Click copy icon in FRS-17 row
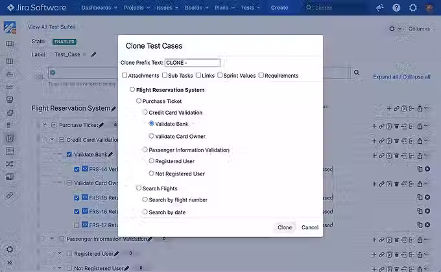 420,225
